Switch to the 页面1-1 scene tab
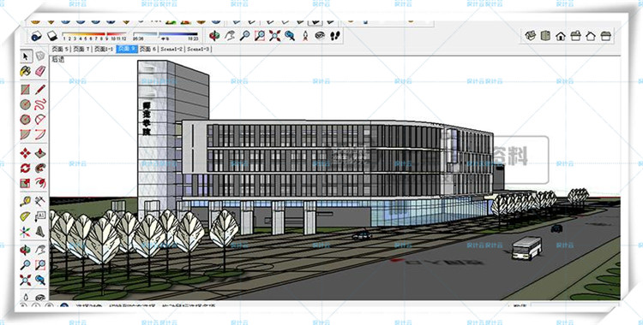This screenshot has height=325, width=643. (x=104, y=49)
